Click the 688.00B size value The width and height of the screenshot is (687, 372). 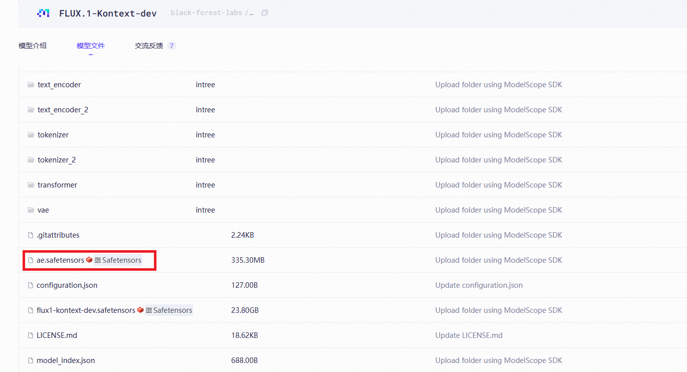(245, 360)
